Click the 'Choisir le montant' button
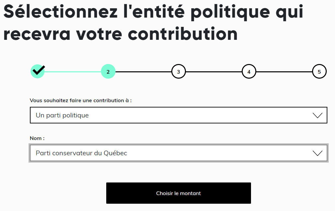Image resolution: width=335 pixels, height=211 pixels. point(178,193)
